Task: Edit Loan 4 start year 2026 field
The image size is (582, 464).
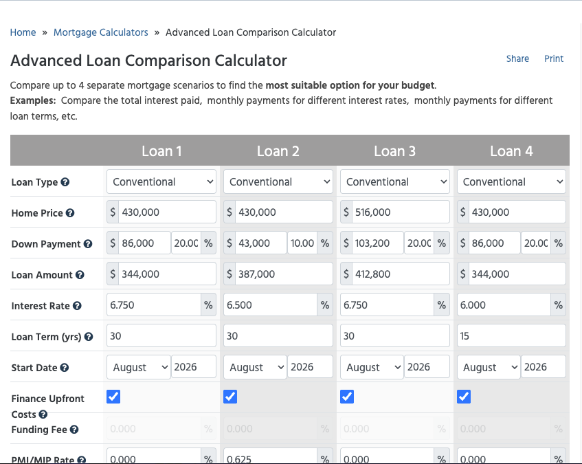Action: 544,367
